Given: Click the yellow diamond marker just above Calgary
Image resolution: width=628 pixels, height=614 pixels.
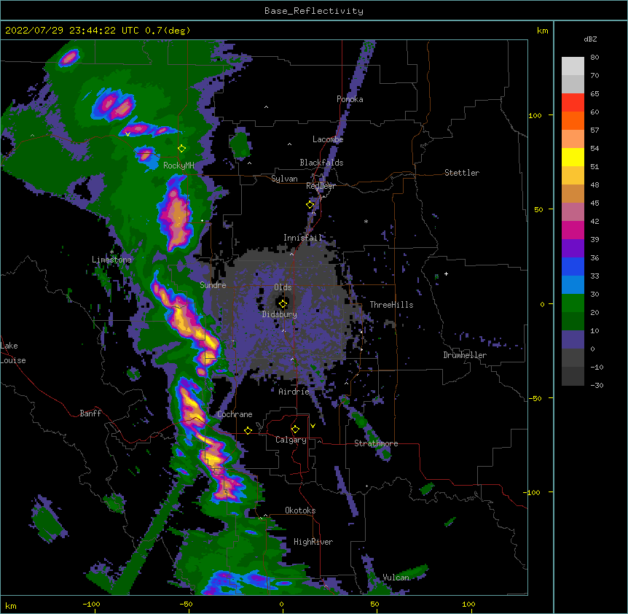Looking at the screenshot, I should coord(295,430).
